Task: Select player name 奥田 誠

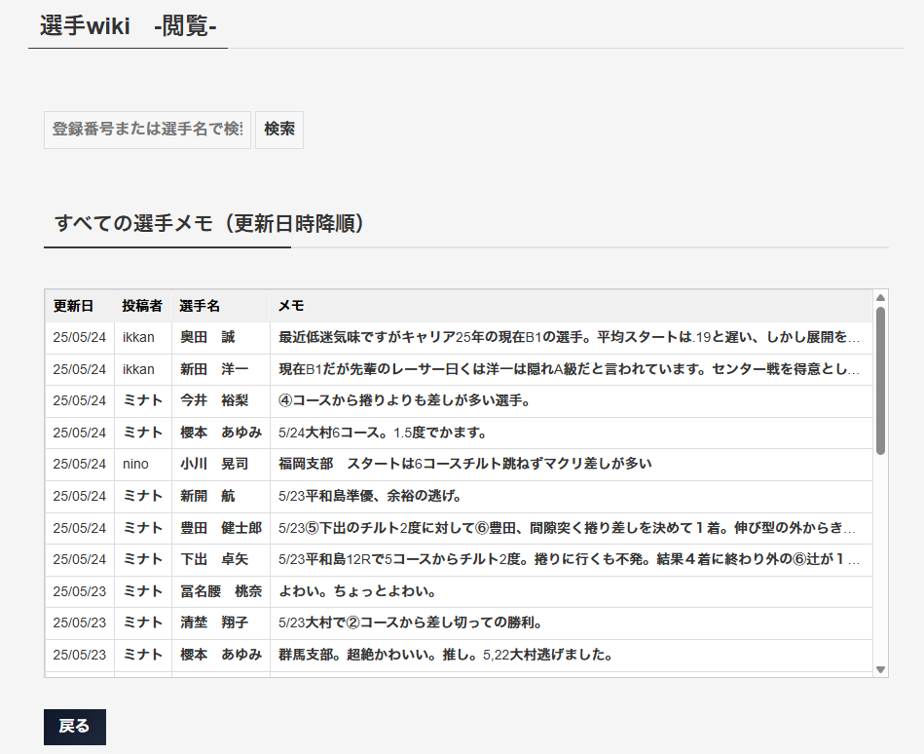Action: pyautogui.click(x=207, y=337)
